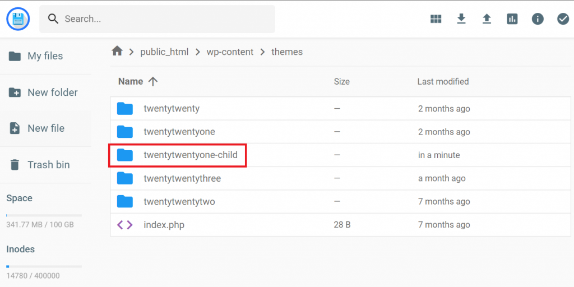Image resolution: width=574 pixels, height=287 pixels.
Task: Sort by Name using arrow toggle
Action: point(153,81)
